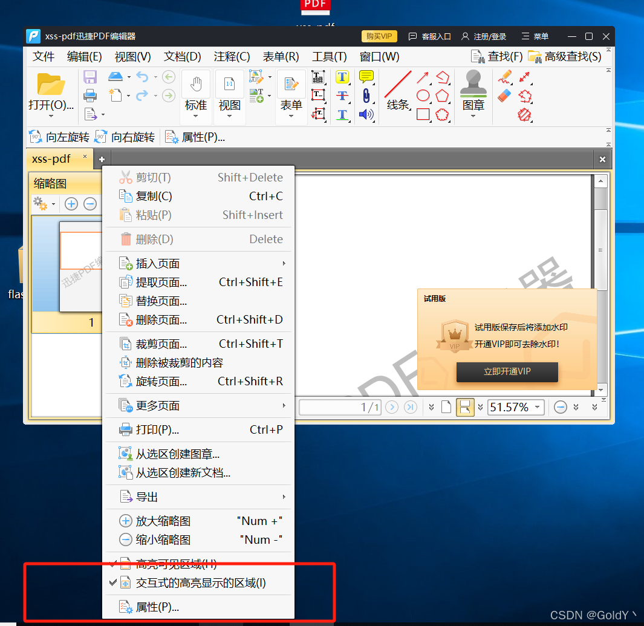Open file with the 打开(O) folder icon

51,84
